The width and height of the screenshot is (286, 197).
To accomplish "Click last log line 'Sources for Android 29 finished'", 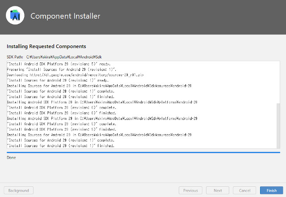I will point(61,146).
